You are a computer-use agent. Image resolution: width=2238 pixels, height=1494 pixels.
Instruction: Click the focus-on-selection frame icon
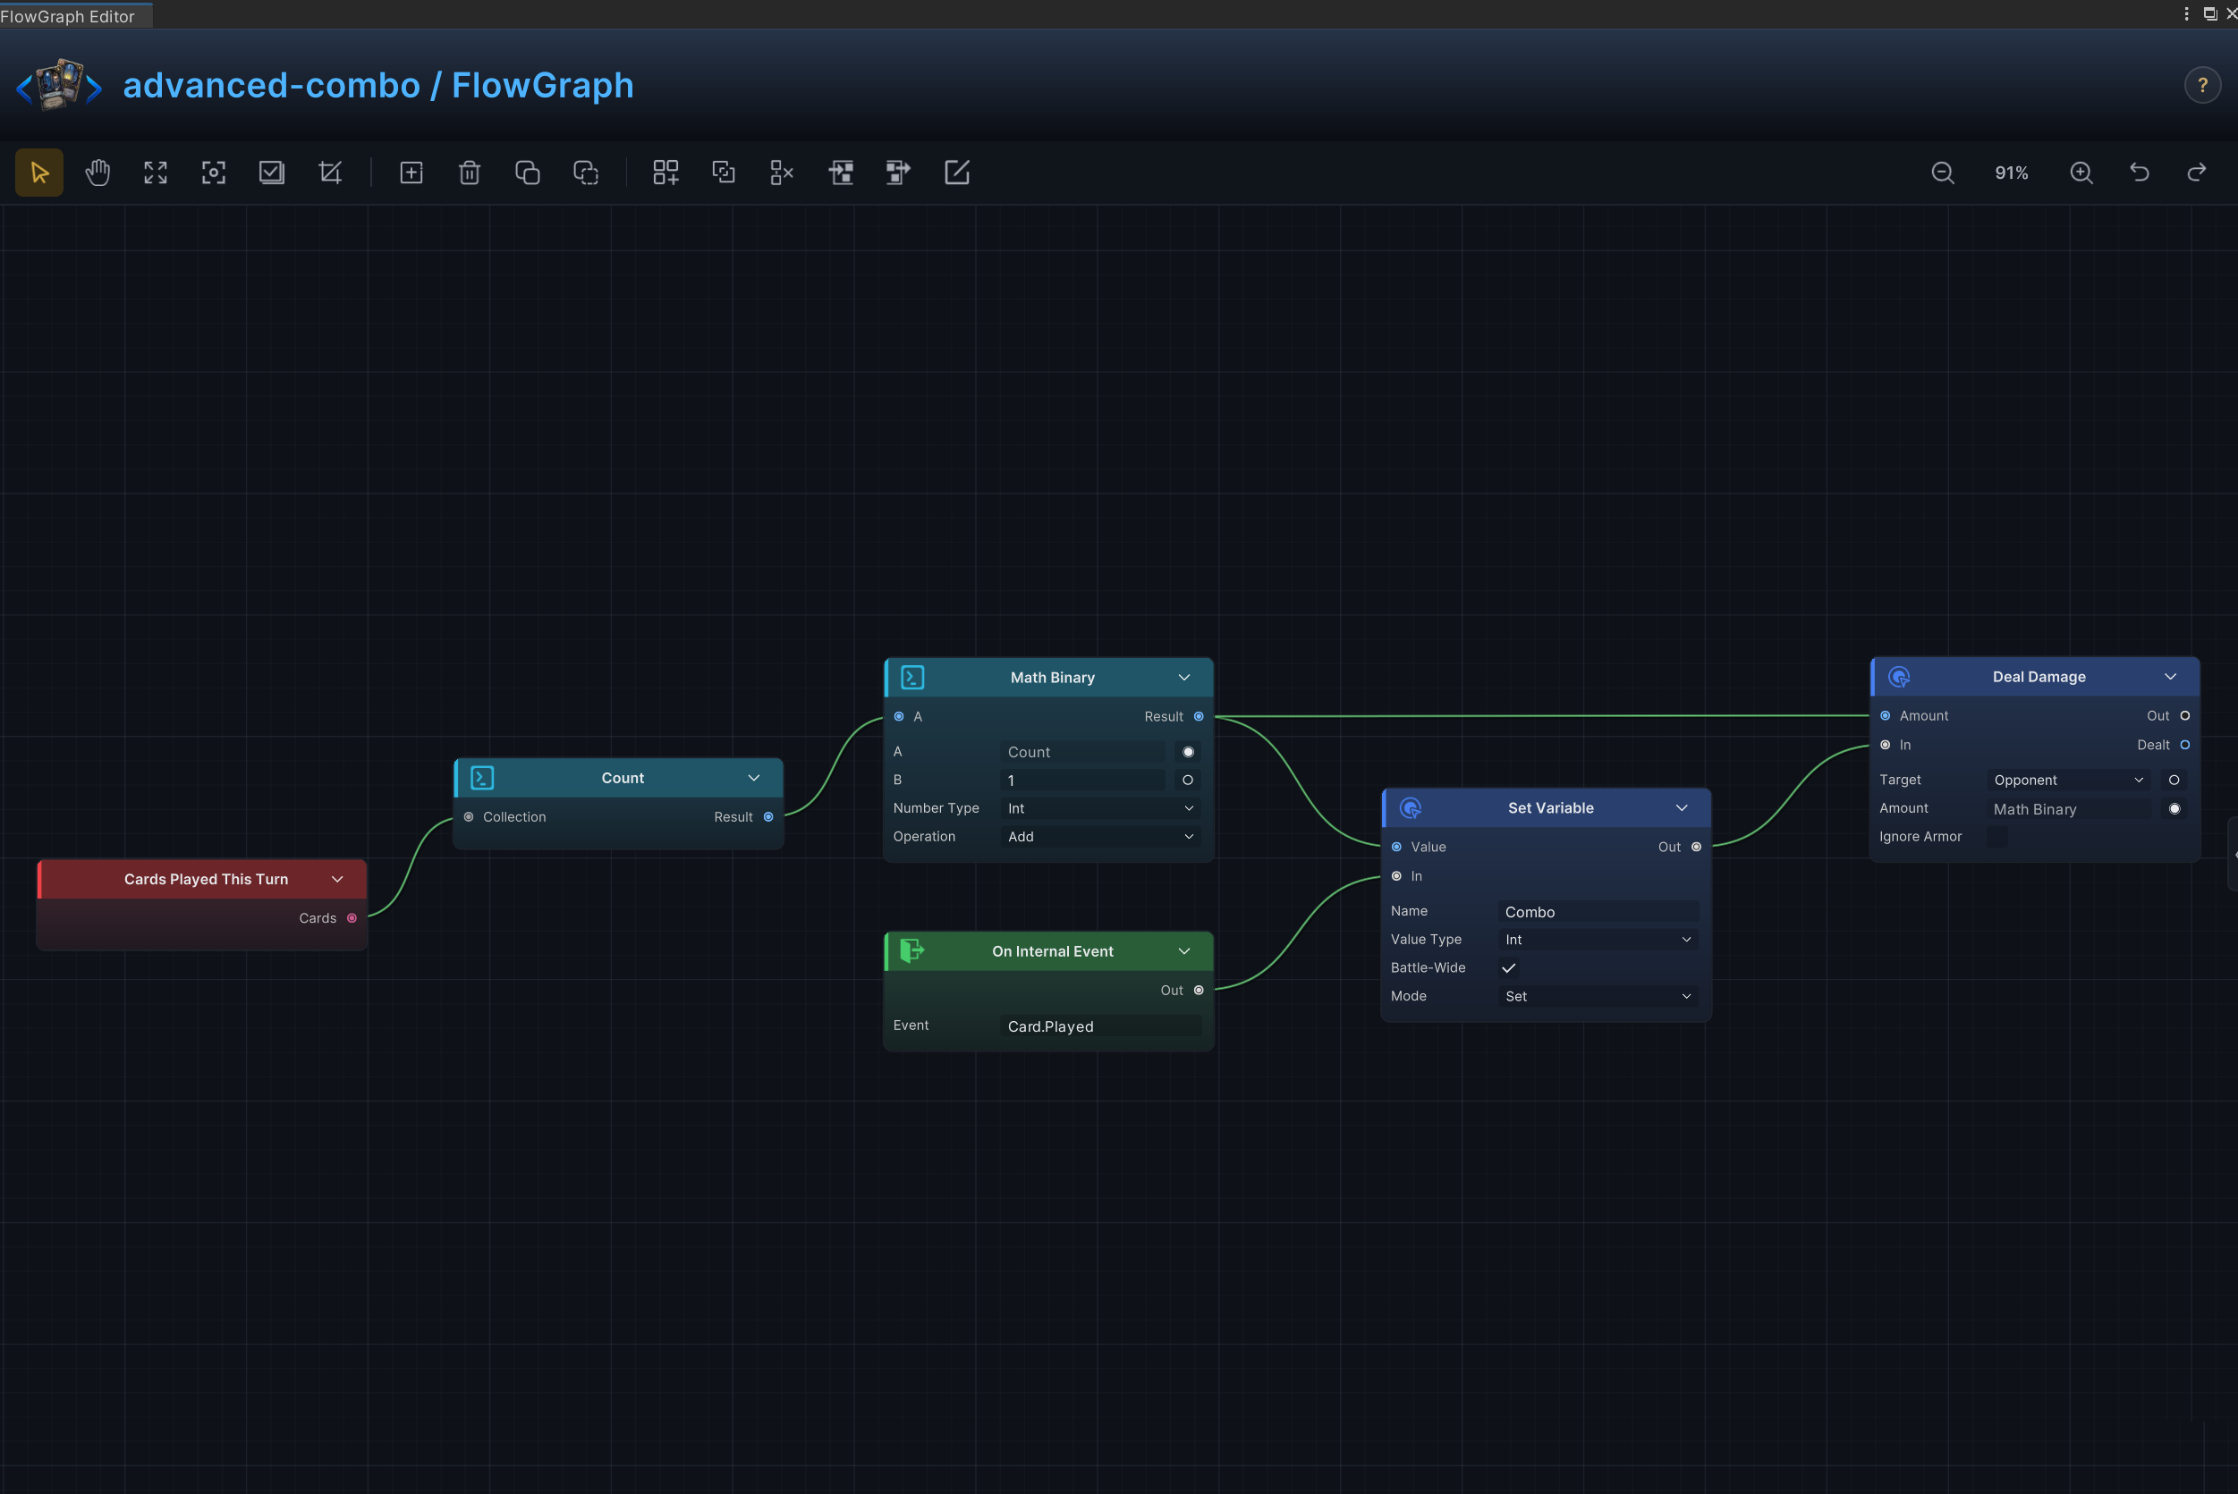(x=214, y=173)
